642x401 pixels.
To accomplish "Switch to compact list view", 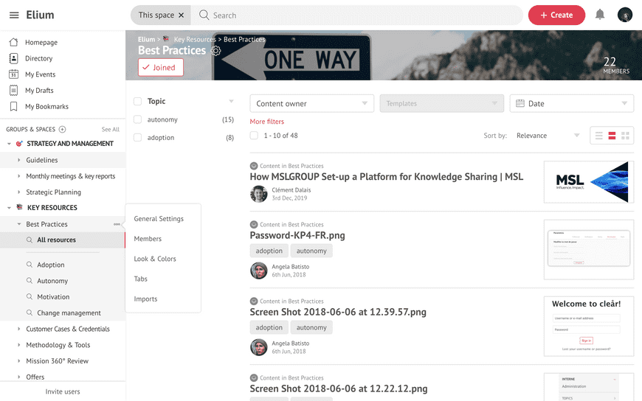I will coord(598,136).
